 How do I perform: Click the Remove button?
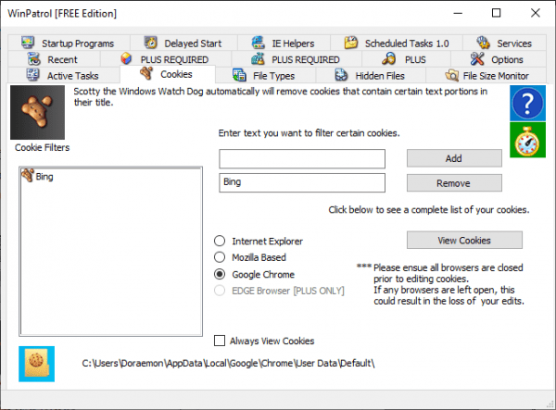454,183
